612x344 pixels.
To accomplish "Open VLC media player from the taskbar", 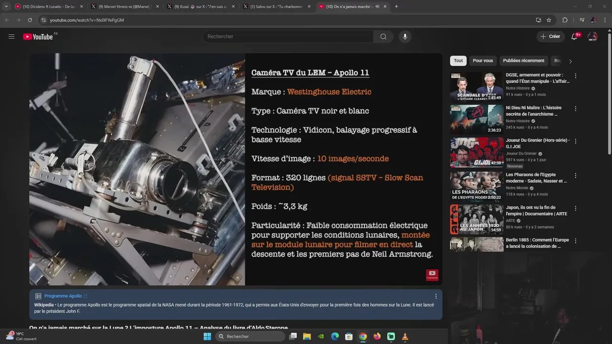I will [x=405, y=336].
